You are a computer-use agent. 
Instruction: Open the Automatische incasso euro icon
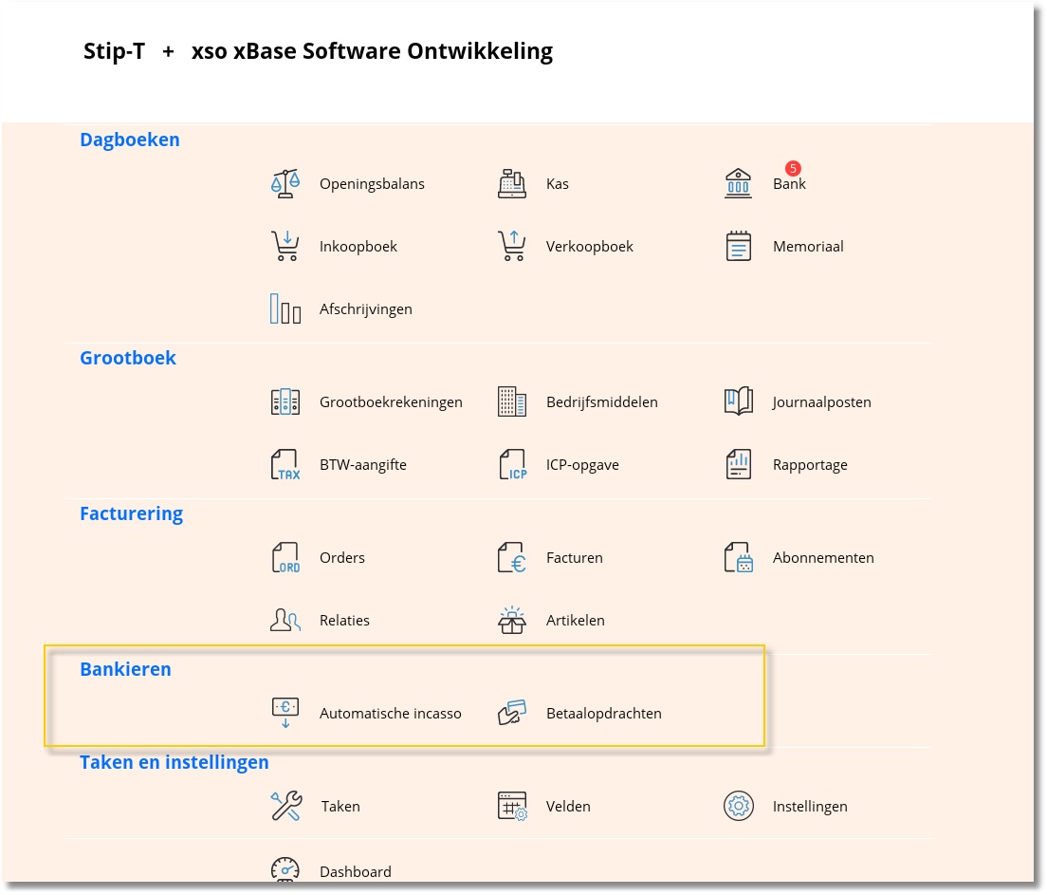click(285, 713)
